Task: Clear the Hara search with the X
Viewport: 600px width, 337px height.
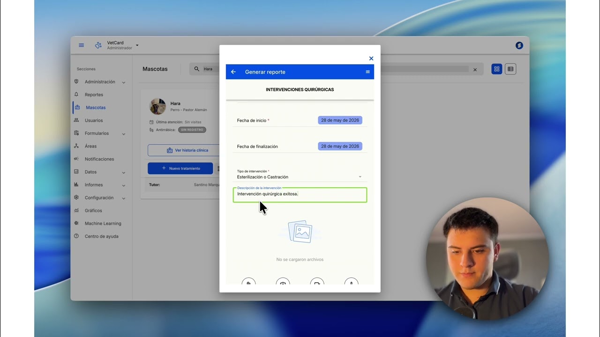Action: (475, 70)
